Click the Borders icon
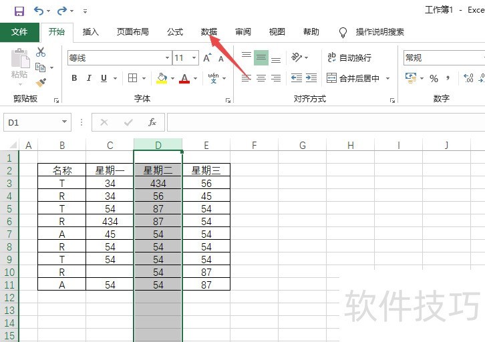Viewport: 485px width, 342px height. coord(133,78)
